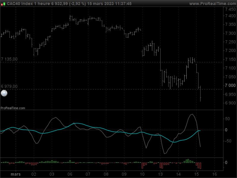The width and height of the screenshot is (237, 178).
Task: Click date 03 on the time axis
Action: tap(52, 174)
